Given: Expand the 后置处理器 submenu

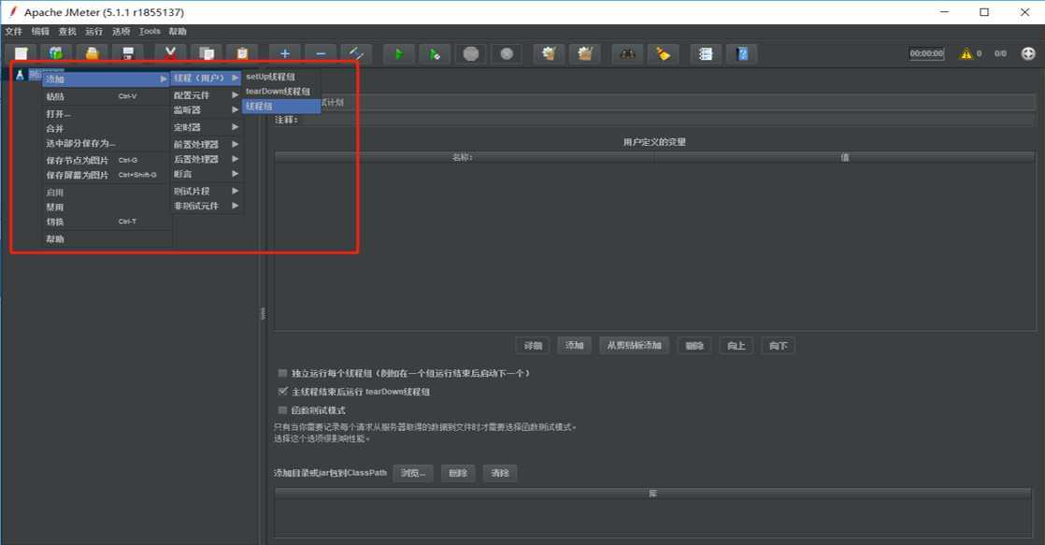Looking at the screenshot, I should tap(206, 159).
